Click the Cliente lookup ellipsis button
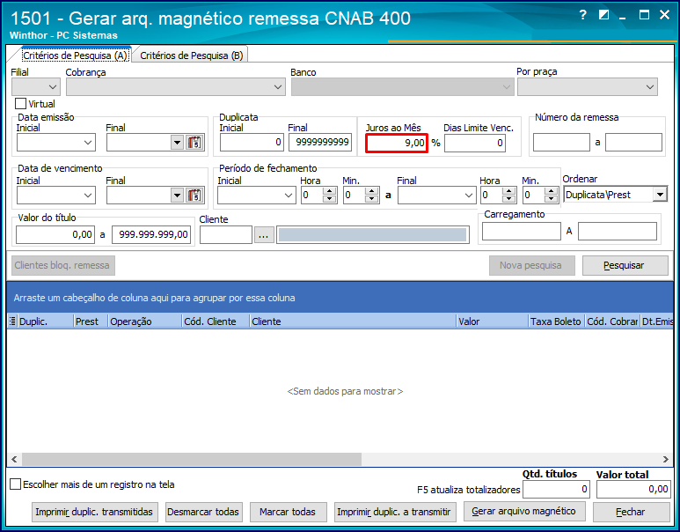Screen dimensions: 680x532 pyautogui.click(x=264, y=235)
